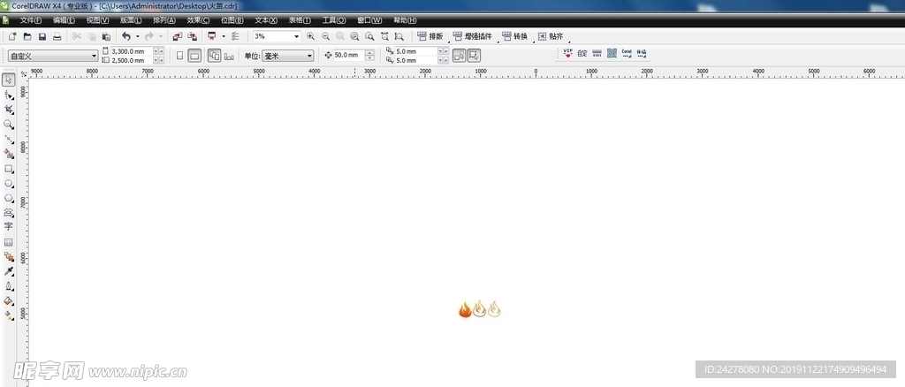Select the Pick tool in toolbox
The width and height of the screenshot is (905, 387).
point(9,80)
